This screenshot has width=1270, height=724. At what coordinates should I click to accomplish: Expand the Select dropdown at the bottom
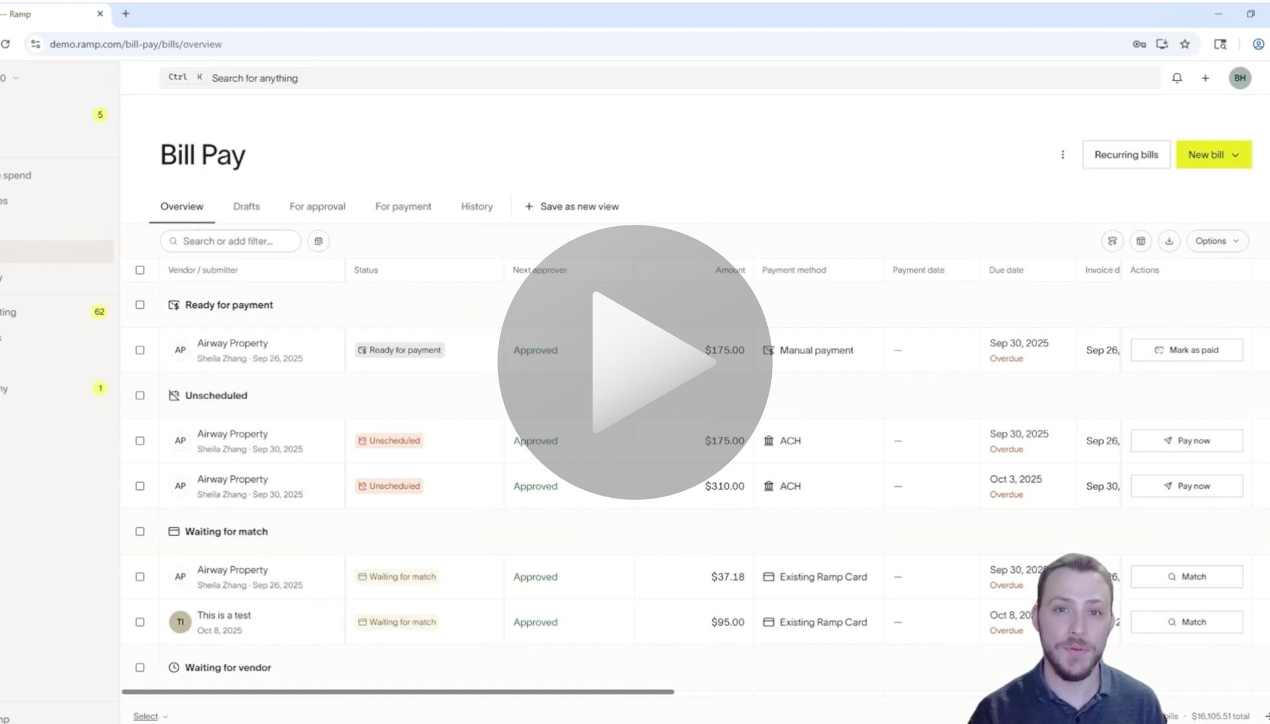click(149, 715)
